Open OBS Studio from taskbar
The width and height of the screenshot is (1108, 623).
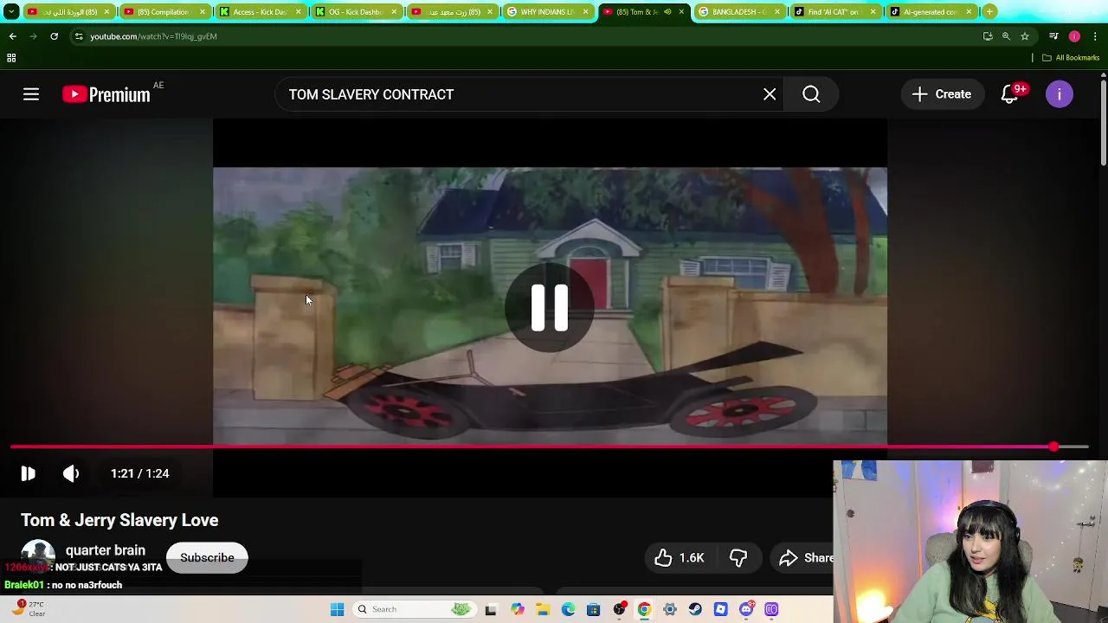point(619,609)
